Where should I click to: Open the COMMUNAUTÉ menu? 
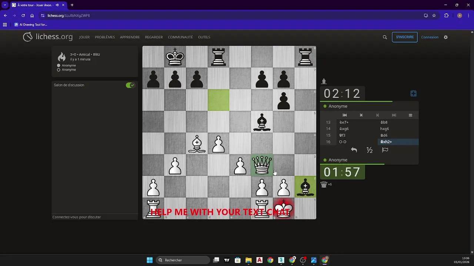tap(180, 37)
